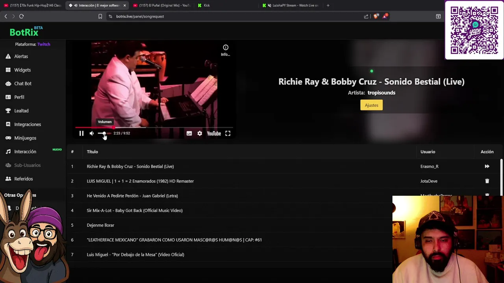Show video info icon
Screen dimensions: 504x283
coord(226,48)
